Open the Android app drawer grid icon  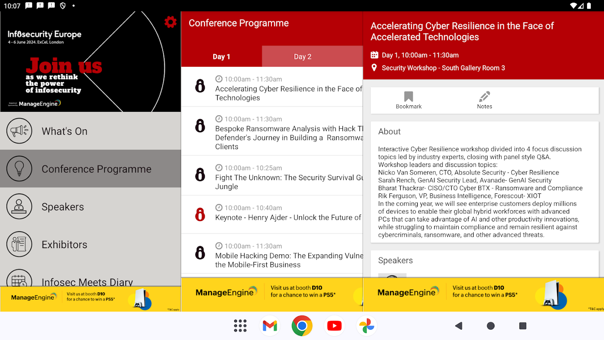coord(240,326)
